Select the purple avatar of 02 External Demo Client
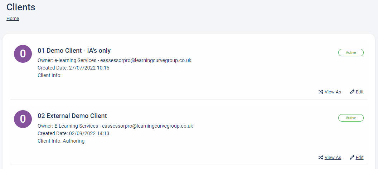Screen dimensions: 378x169 click(23, 119)
